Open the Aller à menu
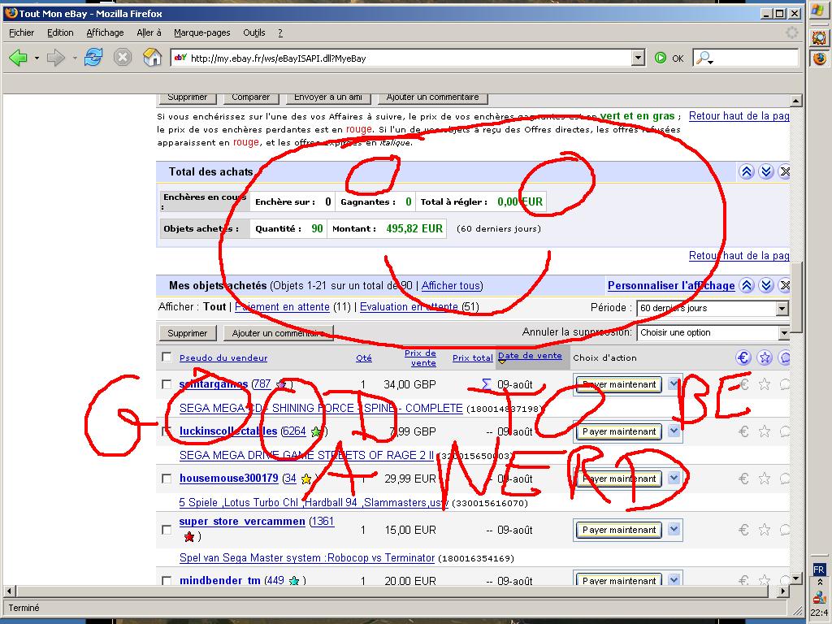832x624 pixels. pos(149,32)
